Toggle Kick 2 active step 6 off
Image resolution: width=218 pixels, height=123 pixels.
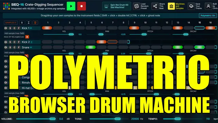tap(102, 42)
